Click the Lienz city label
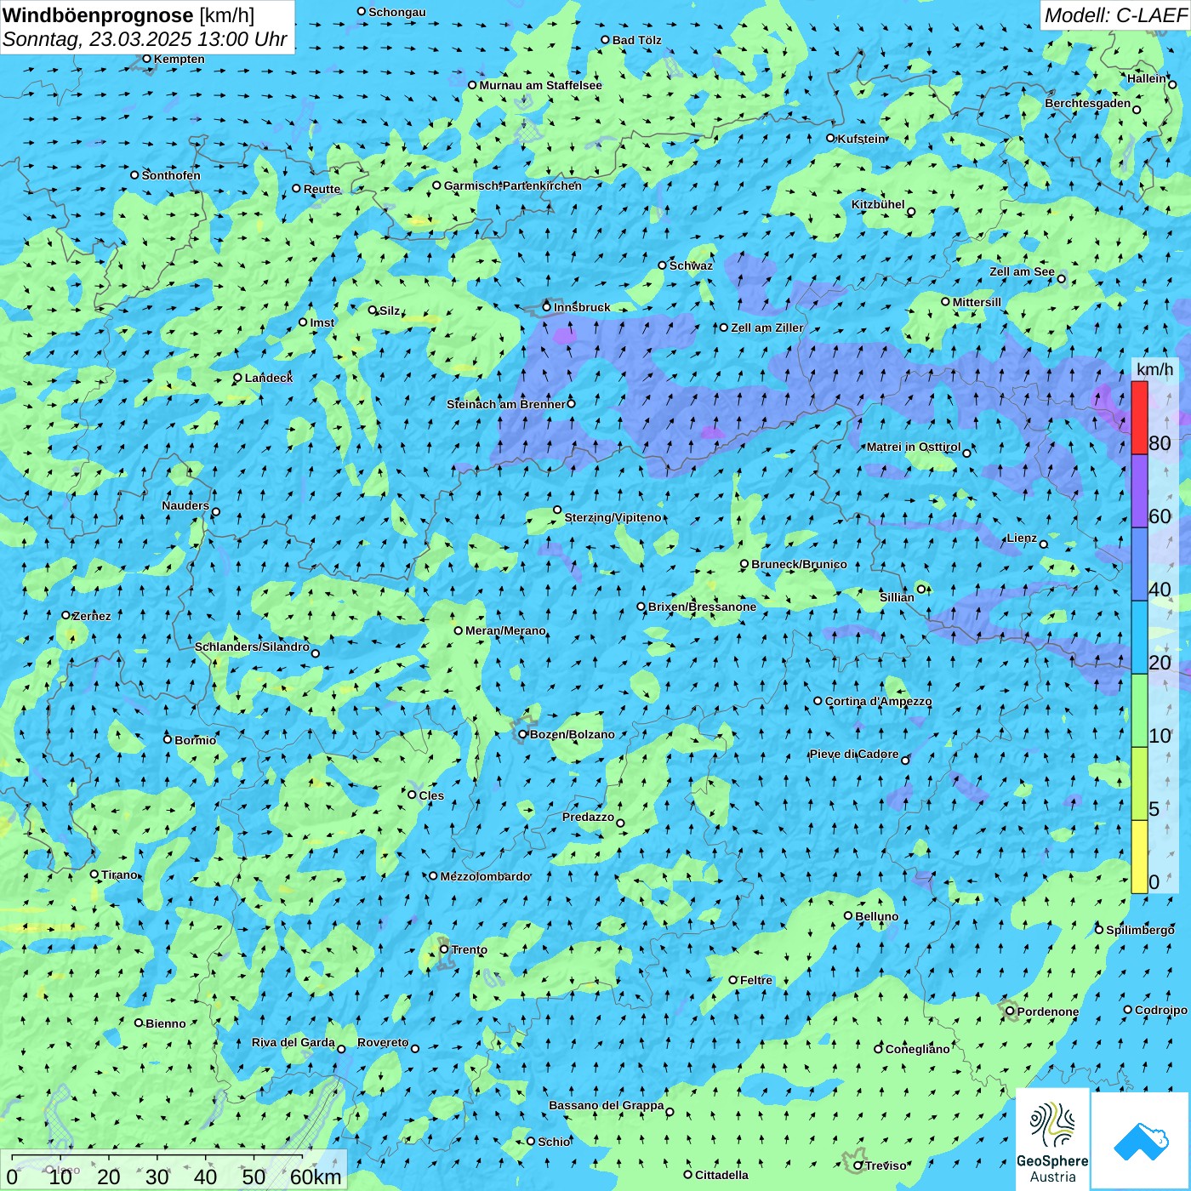Screen dimensions: 1191x1191 coord(1022,538)
